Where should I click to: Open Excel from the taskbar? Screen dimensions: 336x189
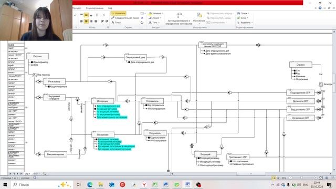[x=155, y=184]
